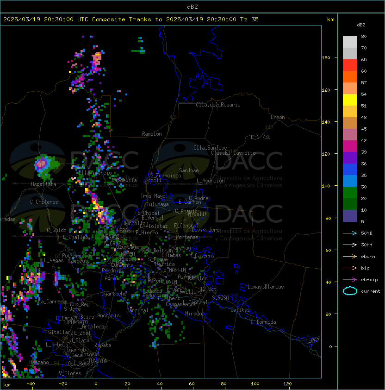Viewport: 385px width, 390px height.
Task: Click the 'Potrerillos' place label
Action: pyautogui.click(x=77, y=256)
